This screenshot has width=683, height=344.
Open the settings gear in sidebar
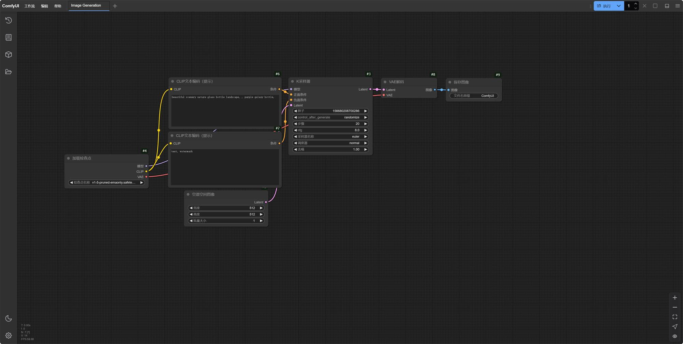[x=9, y=335]
